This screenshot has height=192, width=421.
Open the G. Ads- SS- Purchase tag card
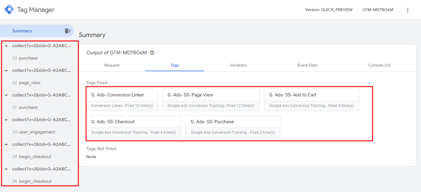(233, 126)
